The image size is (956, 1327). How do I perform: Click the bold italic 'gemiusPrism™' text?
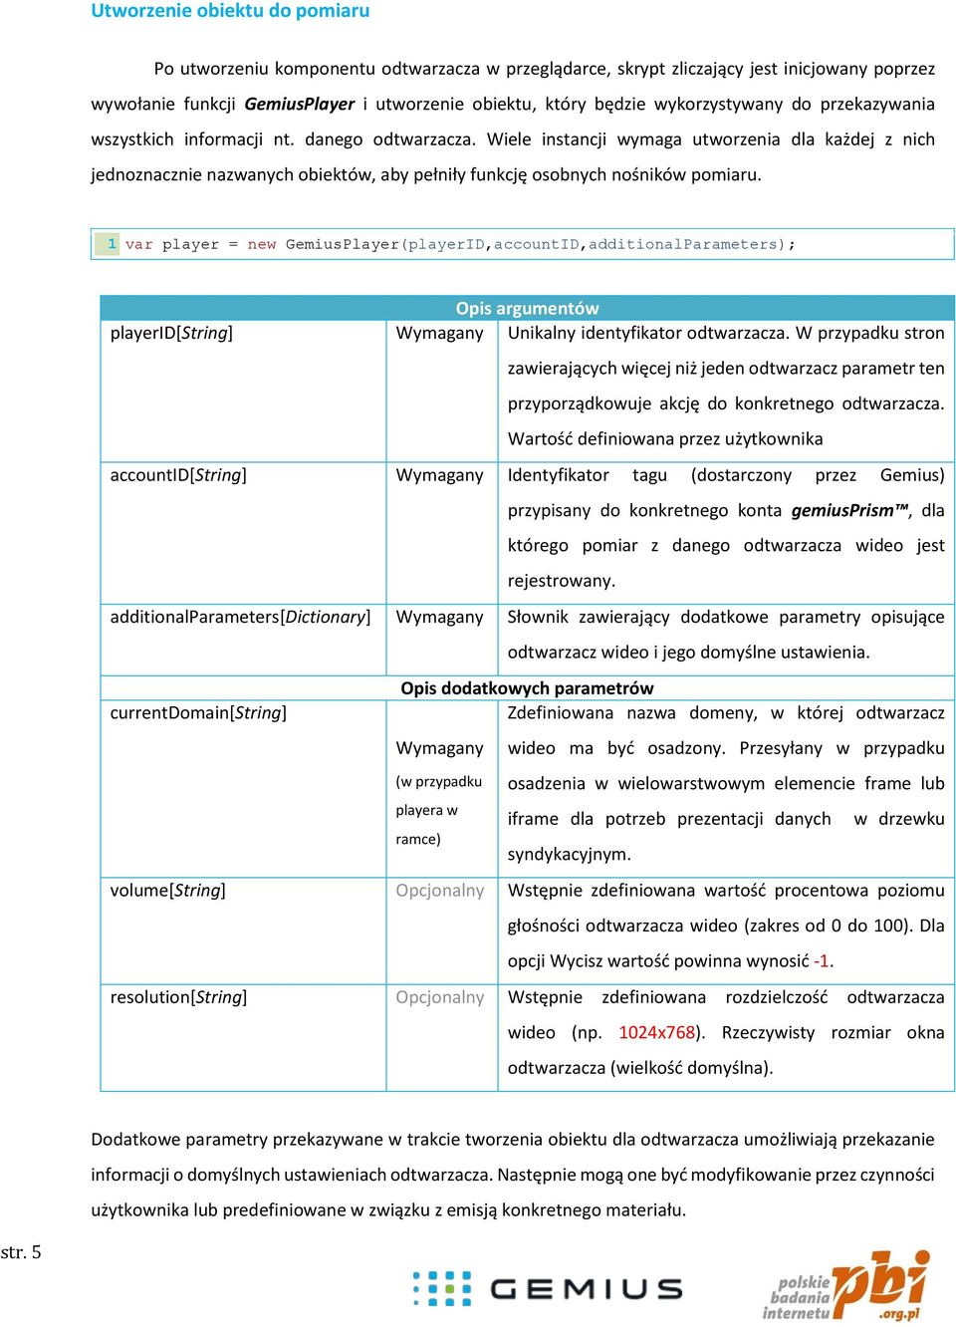(849, 510)
